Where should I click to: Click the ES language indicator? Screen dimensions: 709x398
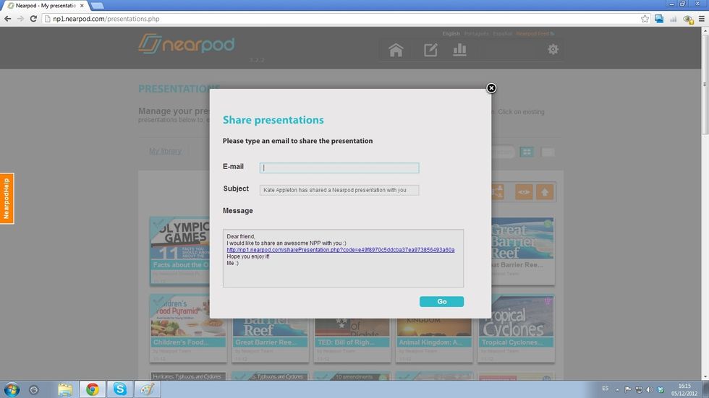pos(605,389)
